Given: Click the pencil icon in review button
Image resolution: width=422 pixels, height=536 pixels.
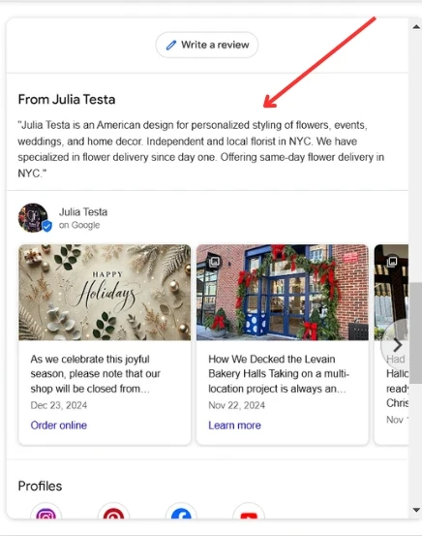Looking at the screenshot, I should [x=171, y=46].
